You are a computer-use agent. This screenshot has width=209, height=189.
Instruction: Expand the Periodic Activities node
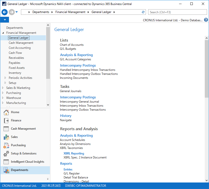coord(5,78)
